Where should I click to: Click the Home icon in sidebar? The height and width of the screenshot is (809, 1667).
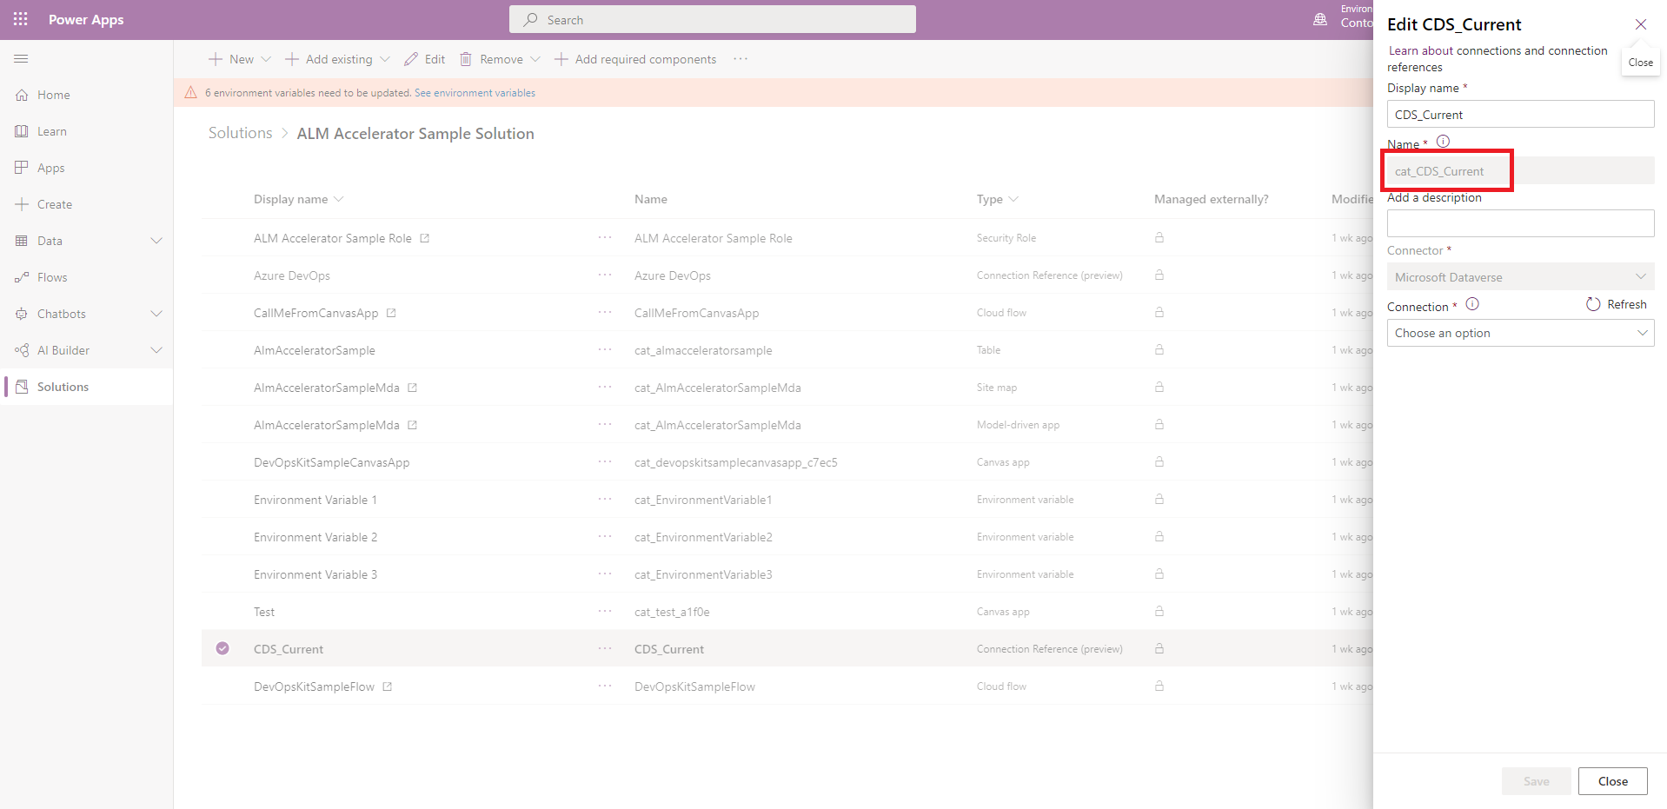tap(22, 95)
